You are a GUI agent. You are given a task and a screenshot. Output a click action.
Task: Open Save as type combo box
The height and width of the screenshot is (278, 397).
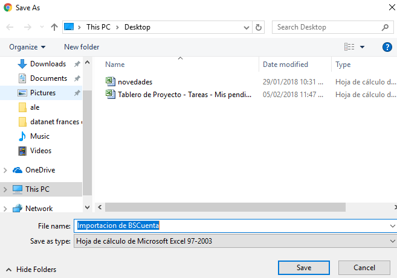pyautogui.click(x=235, y=241)
